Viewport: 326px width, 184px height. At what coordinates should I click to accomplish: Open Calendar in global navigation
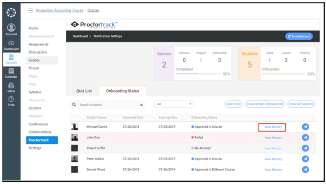[11, 73]
